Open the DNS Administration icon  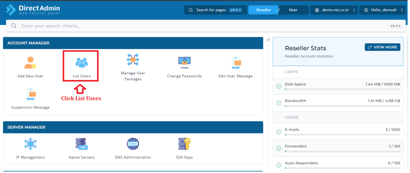click(133, 144)
